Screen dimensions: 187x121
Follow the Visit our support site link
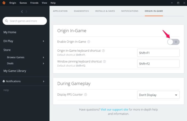(114, 109)
